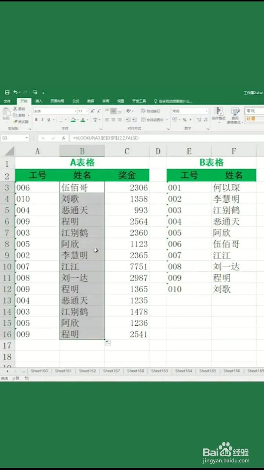264x470 pixels.
Task: Open the Sheet163 tab
Action: coord(159,371)
